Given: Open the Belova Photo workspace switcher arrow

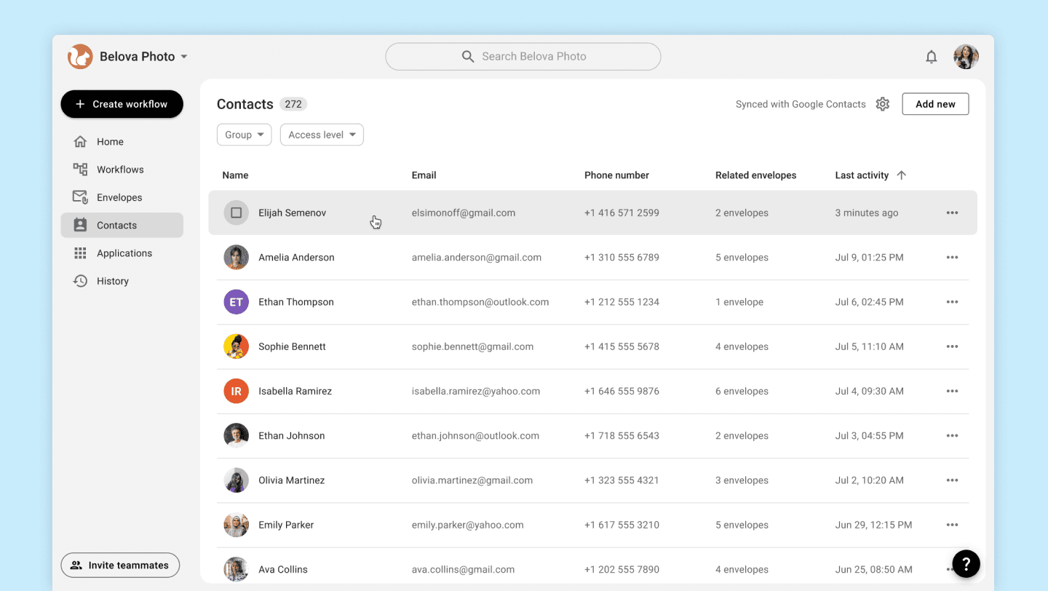Looking at the screenshot, I should 184,57.
